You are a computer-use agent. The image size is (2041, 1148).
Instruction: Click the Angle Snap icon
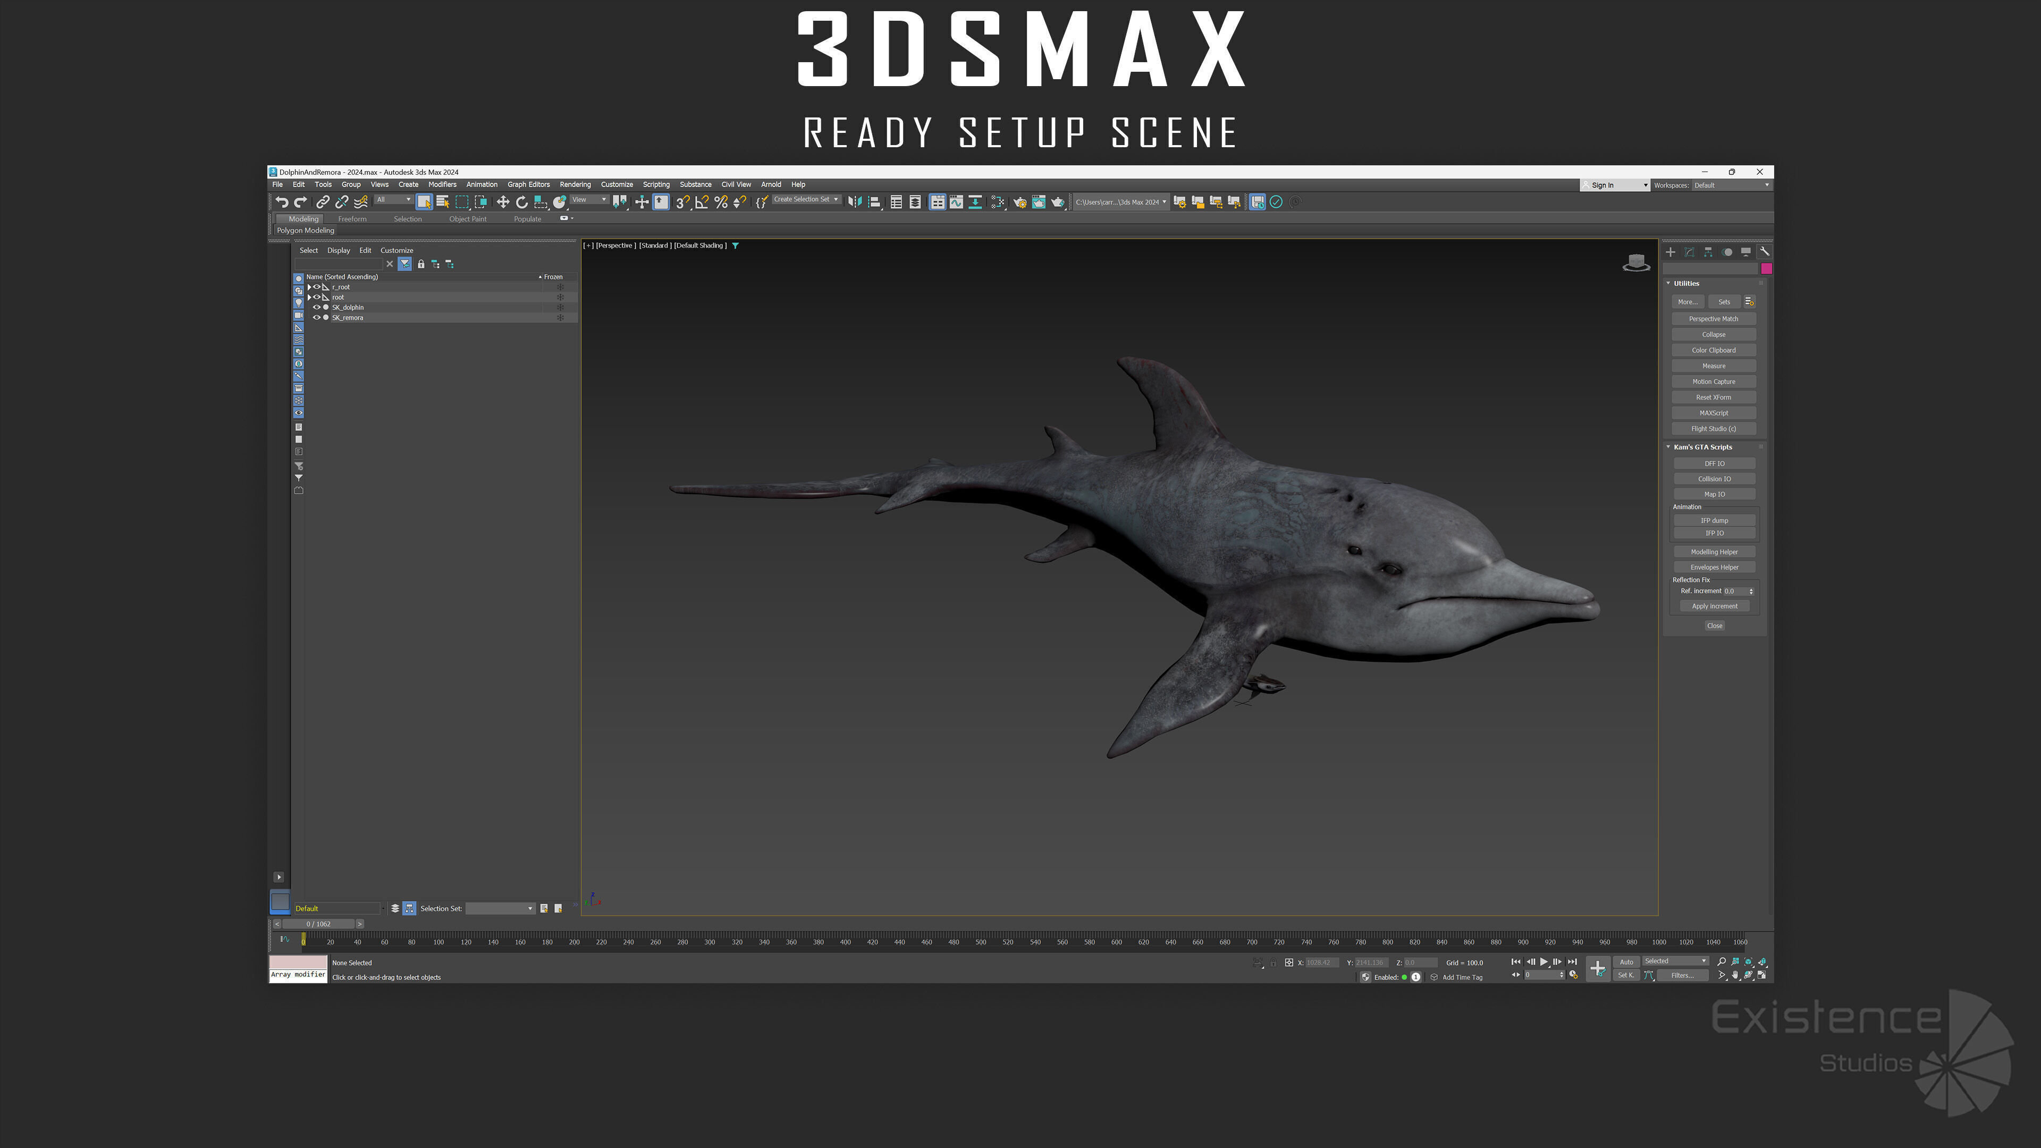[701, 202]
